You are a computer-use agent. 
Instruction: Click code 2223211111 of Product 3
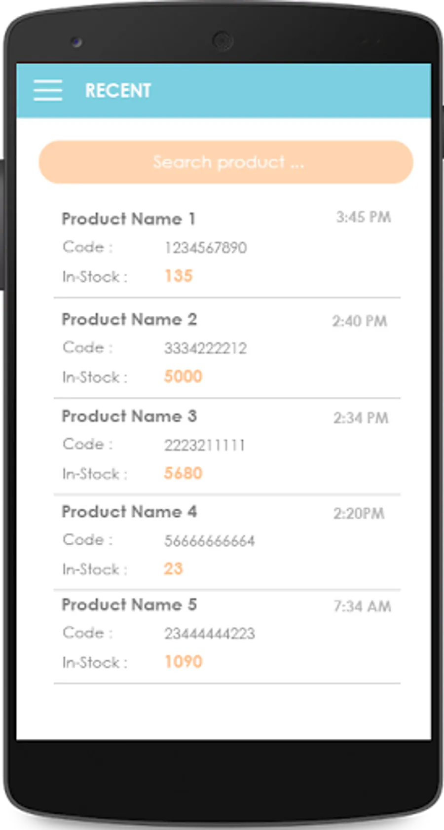(204, 445)
